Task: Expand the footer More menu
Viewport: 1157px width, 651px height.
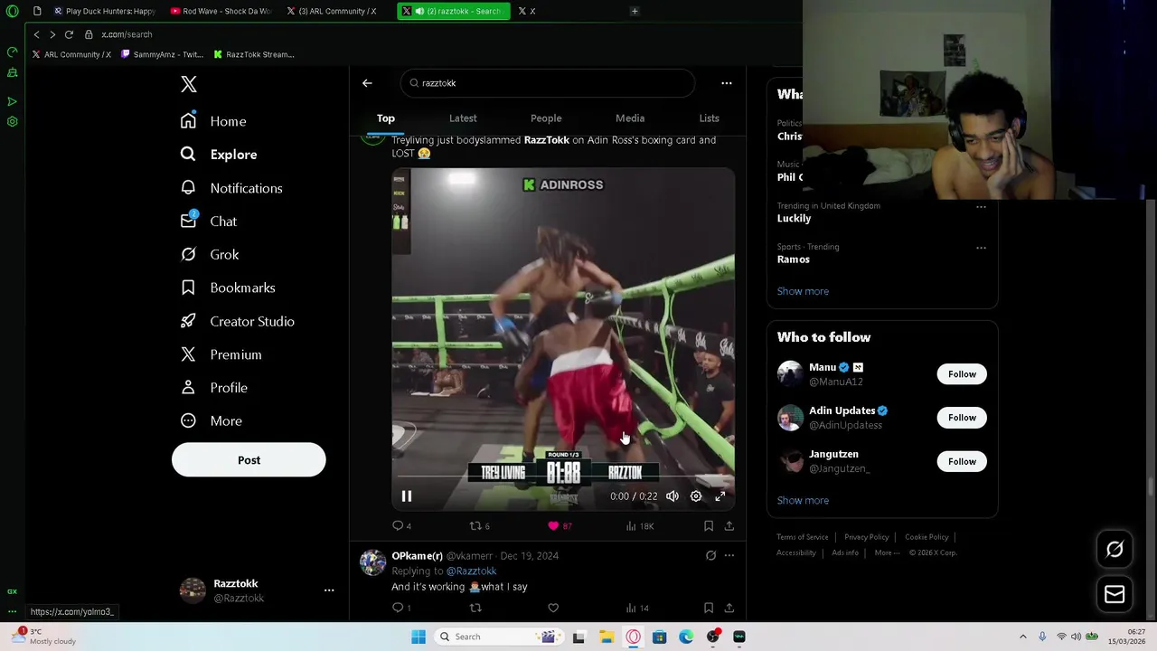Action: pos(887,552)
